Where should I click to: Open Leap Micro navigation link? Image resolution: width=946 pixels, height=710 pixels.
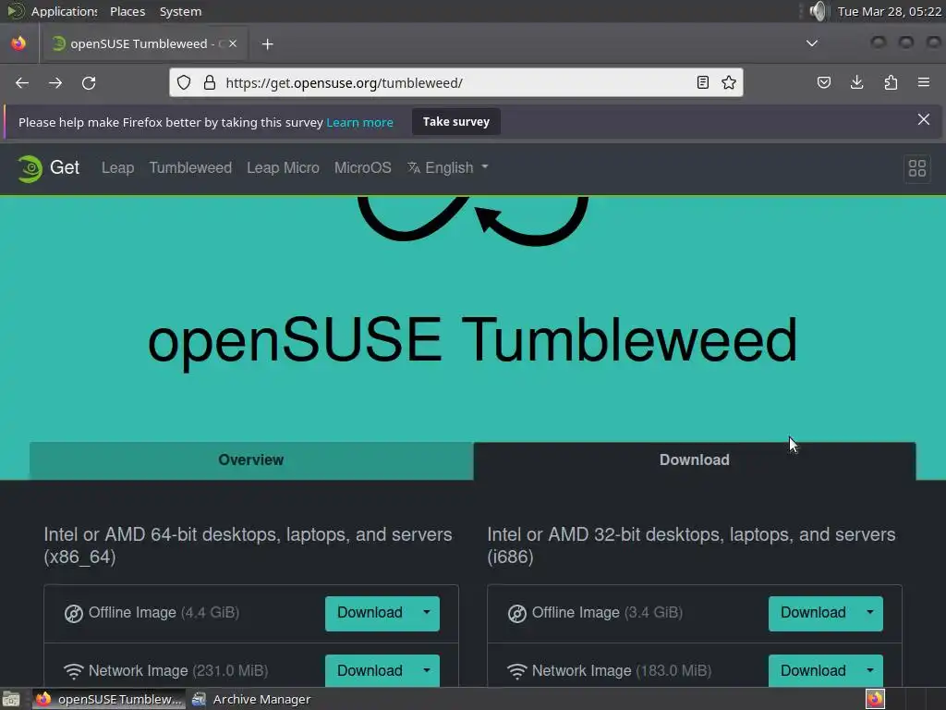[x=283, y=168]
